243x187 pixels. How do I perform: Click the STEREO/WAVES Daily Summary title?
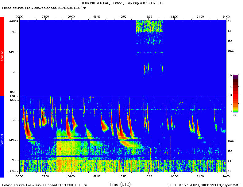121,3
